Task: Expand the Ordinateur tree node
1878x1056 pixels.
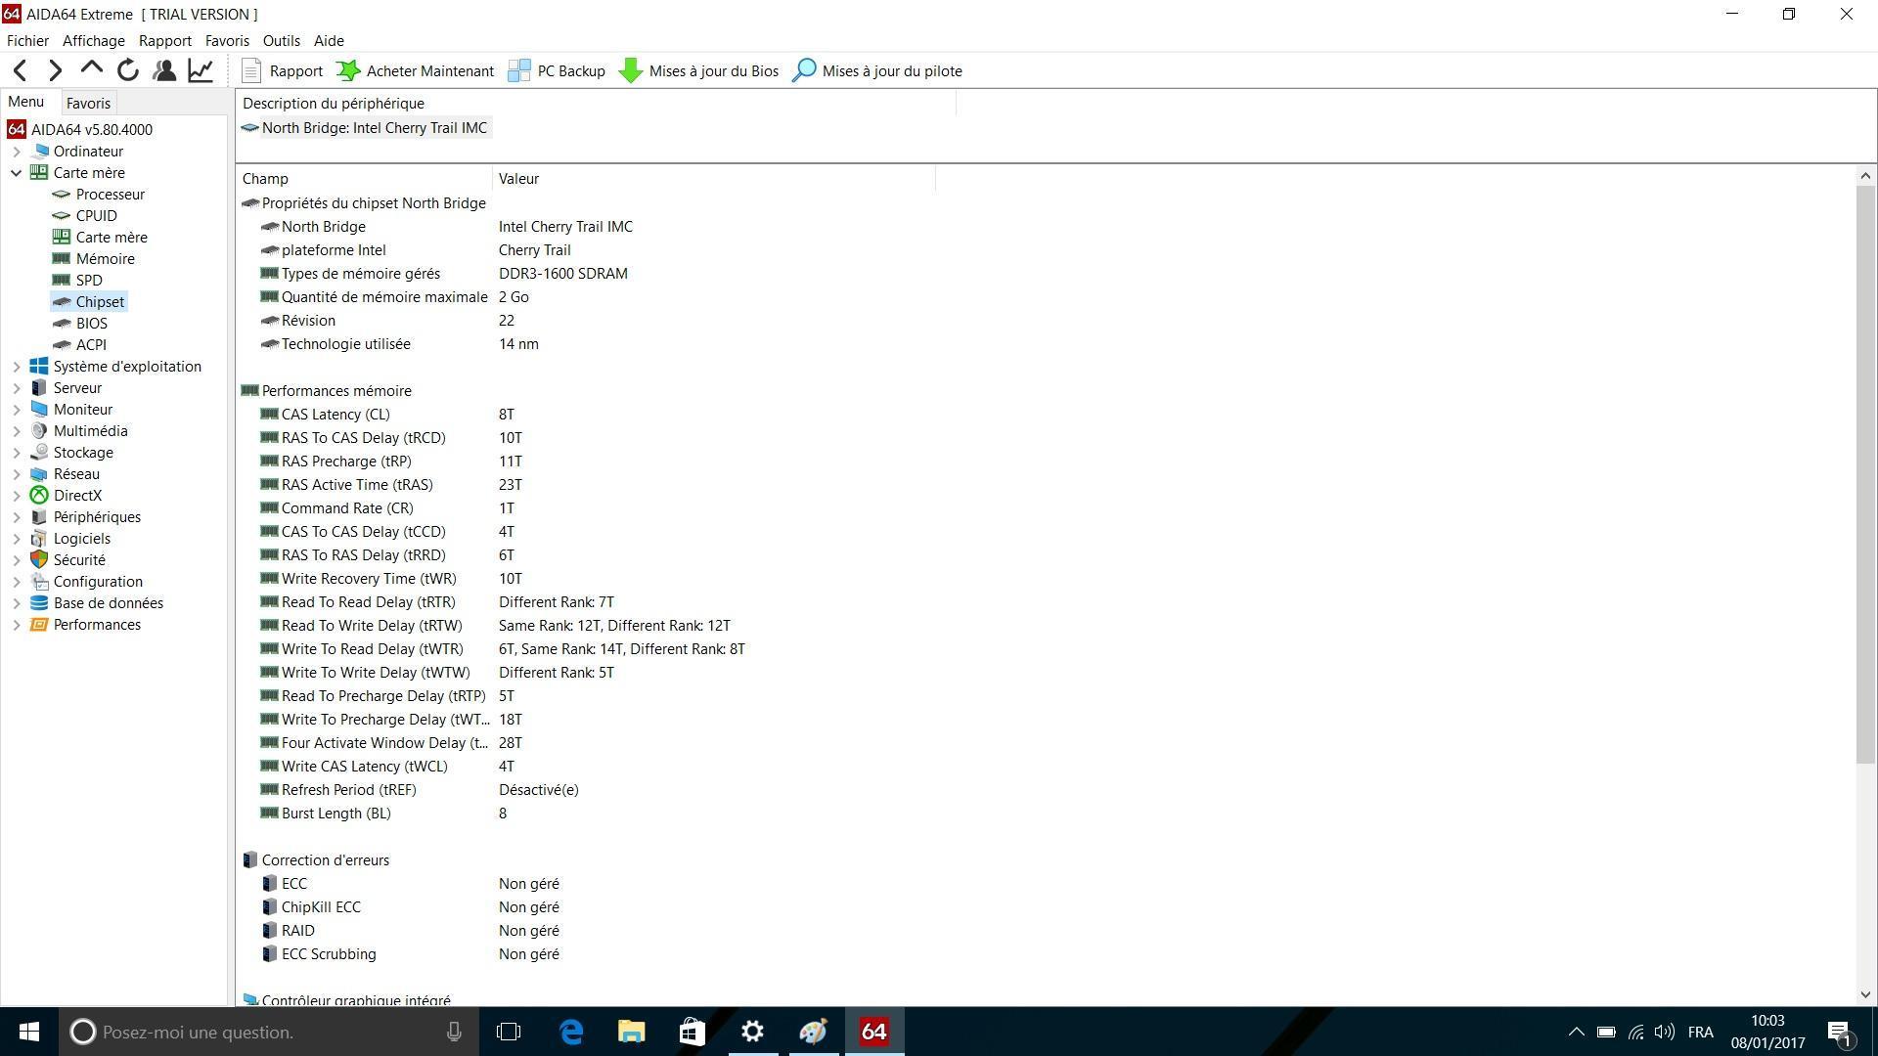Action: click(x=17, y=152)
